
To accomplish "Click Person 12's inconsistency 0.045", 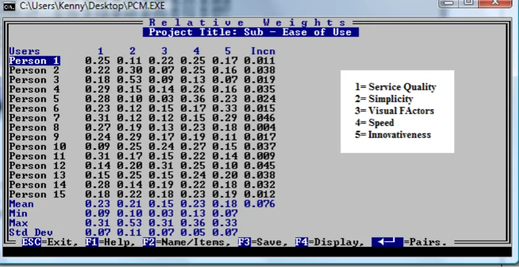I will pos(260,165).
